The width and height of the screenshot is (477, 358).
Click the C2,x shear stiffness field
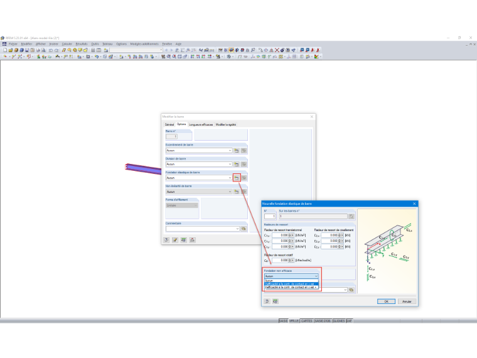click(x=330, y=236)
